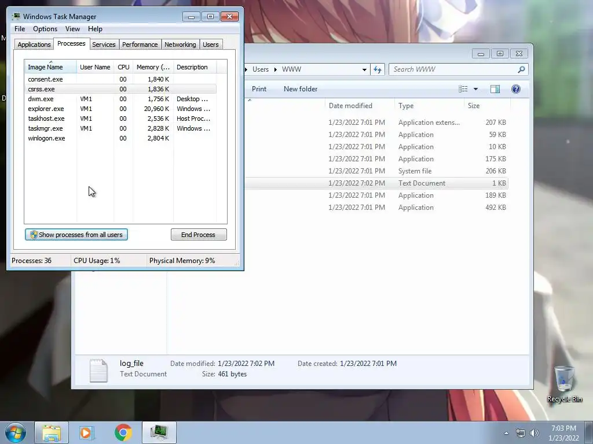The image size is (593, 444).
Task: Open the Recycle Bin desktop icon
Action: click(564, 384)
